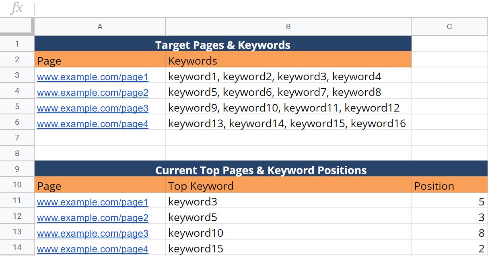Select position value 2 for keyword15

pos(449,248)
